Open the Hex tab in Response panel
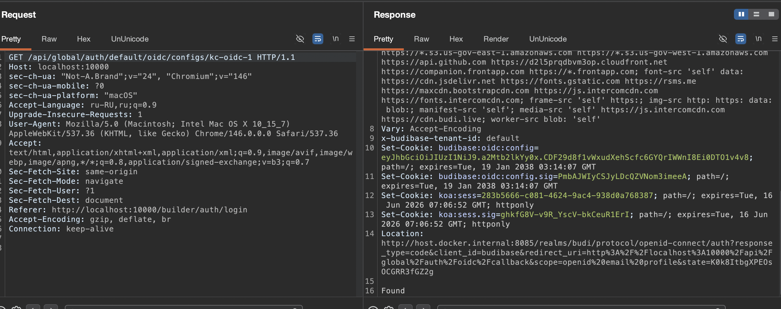Screen dimensions: 781x309 pyautogui.click(x=456, y=39)
